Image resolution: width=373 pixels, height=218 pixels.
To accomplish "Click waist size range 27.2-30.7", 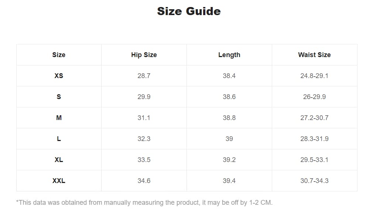I will (x=314, y=118).
